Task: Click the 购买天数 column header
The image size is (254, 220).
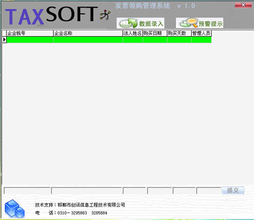Action: point(179,33)
